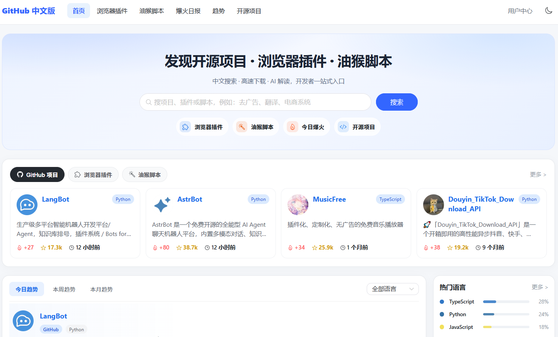Screen dimensions: 558x337
Task: Click the Python language color dot
Action: click(x=442, y=314)
